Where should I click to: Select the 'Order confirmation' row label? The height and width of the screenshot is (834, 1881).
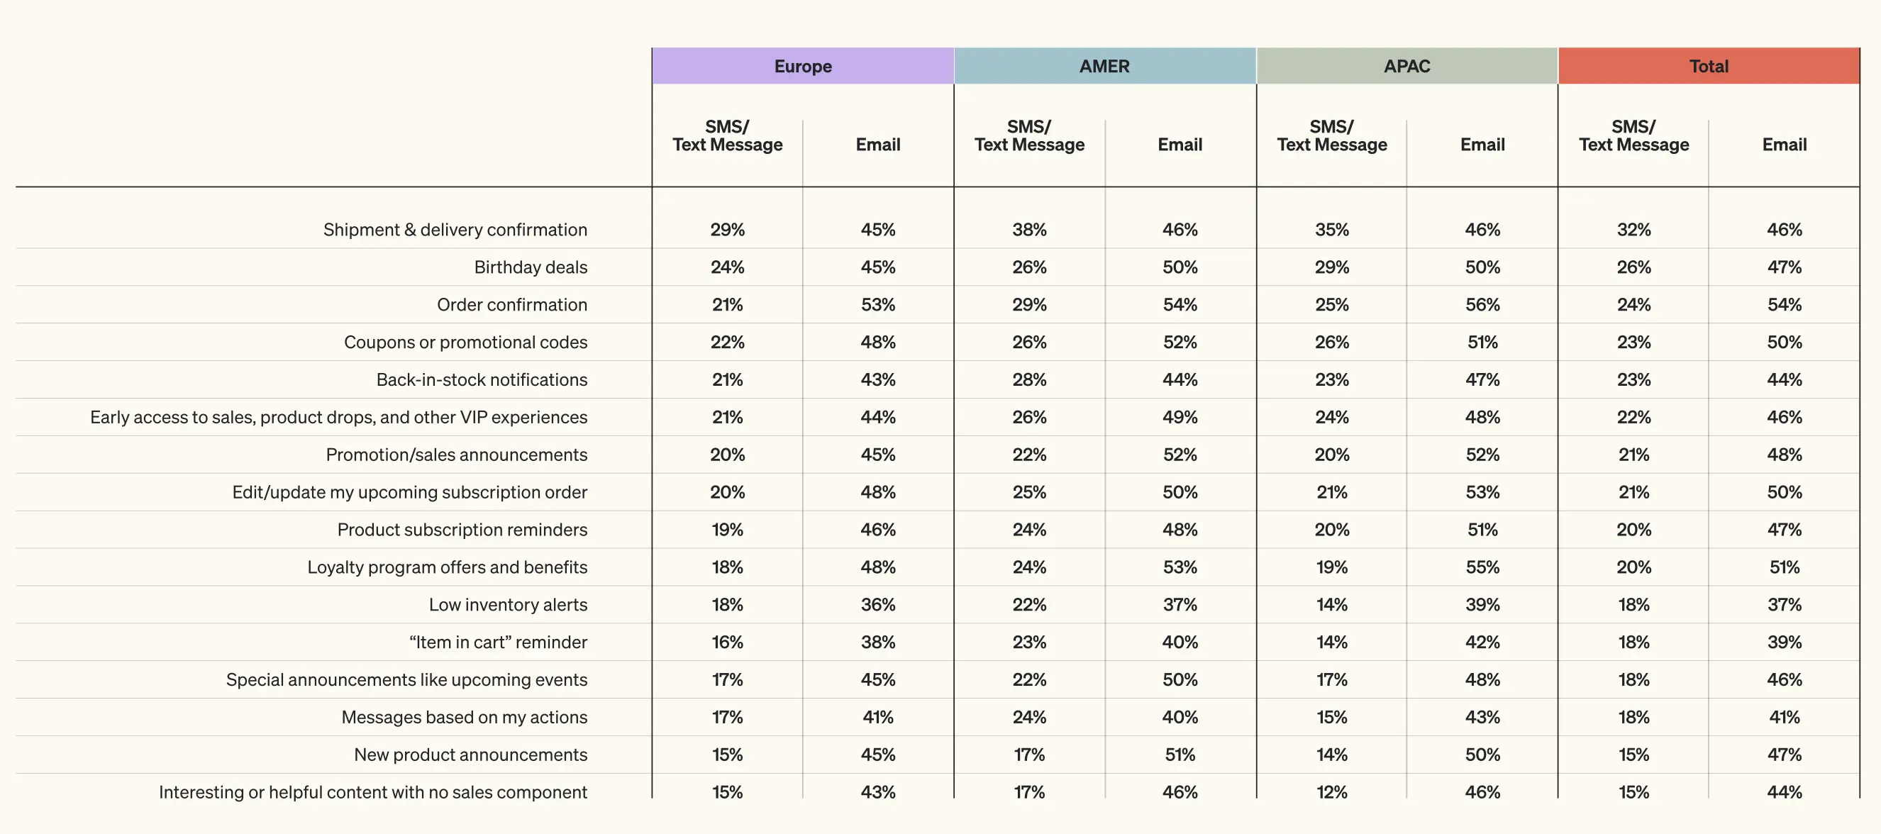[512, 304]
